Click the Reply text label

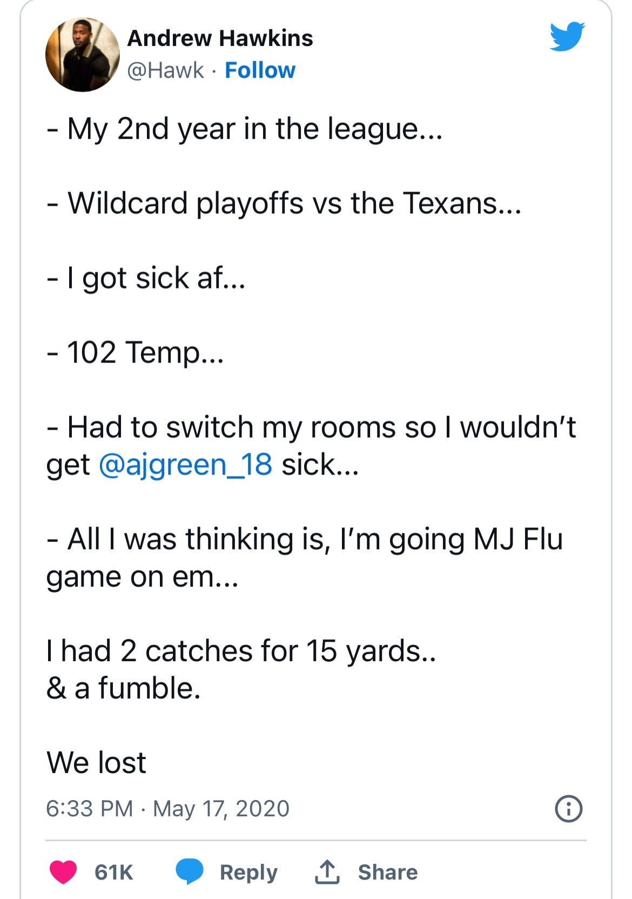[248, 873]
